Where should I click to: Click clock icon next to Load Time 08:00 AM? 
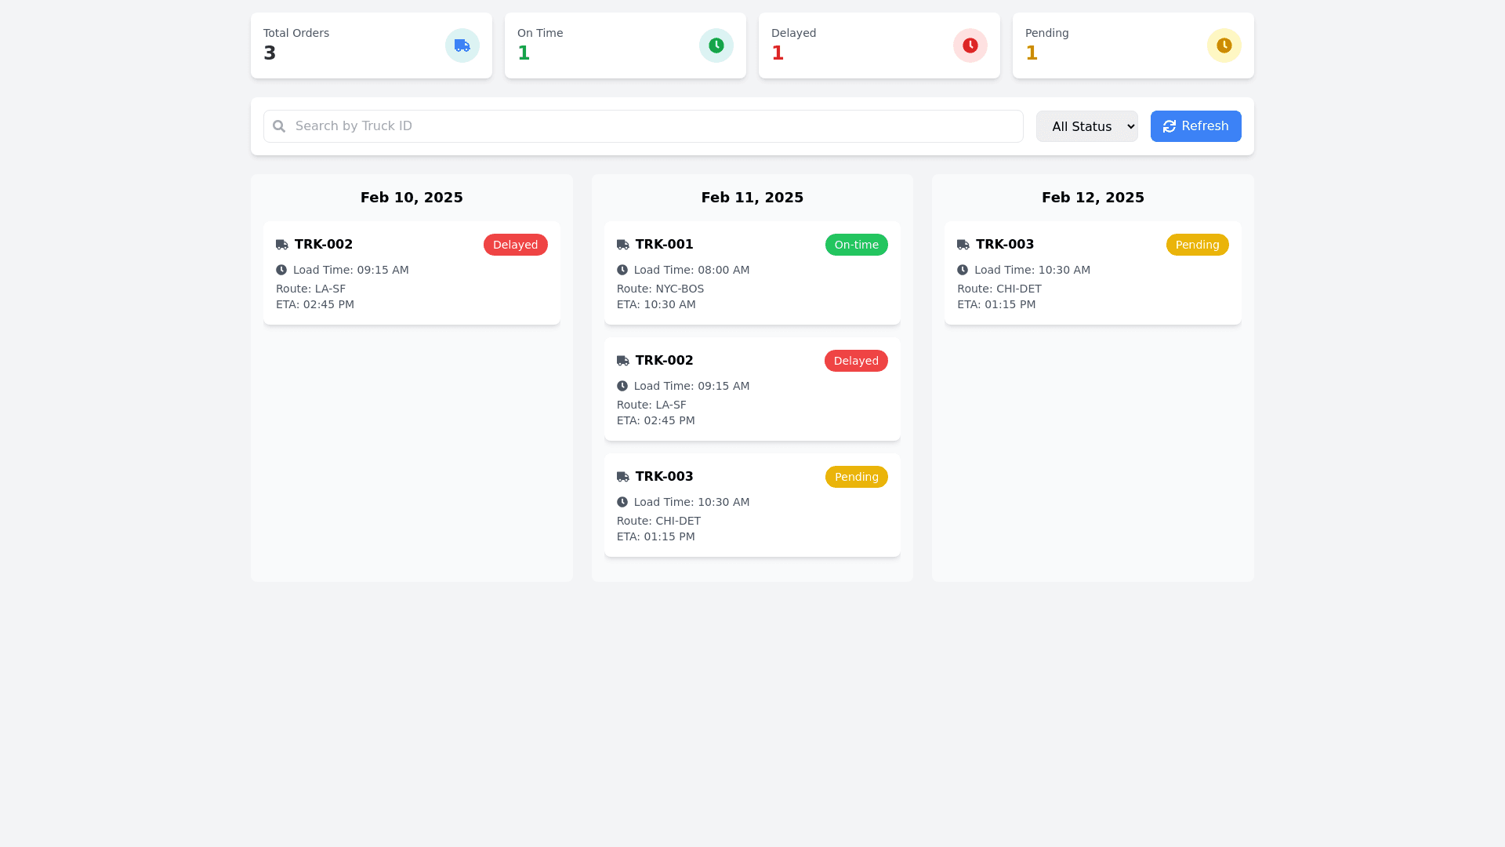tap(622, 270)
